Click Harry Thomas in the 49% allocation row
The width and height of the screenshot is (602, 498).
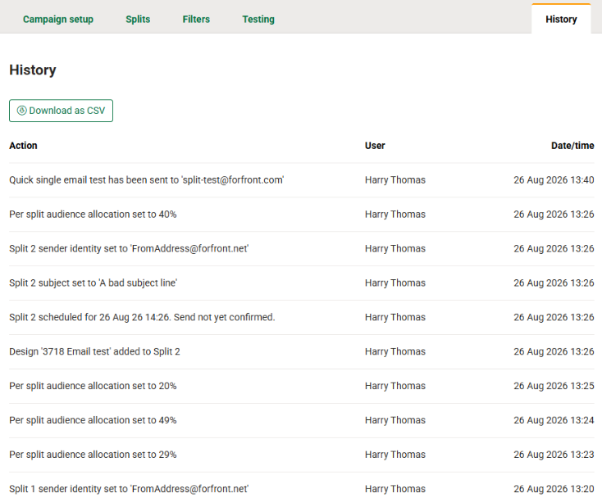coord(395,420)
